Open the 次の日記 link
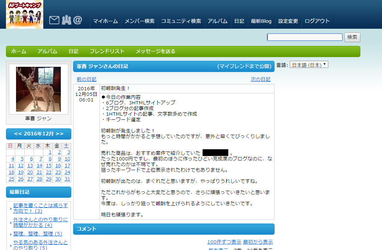Viewport: 382px width, 250px height. 260,79
